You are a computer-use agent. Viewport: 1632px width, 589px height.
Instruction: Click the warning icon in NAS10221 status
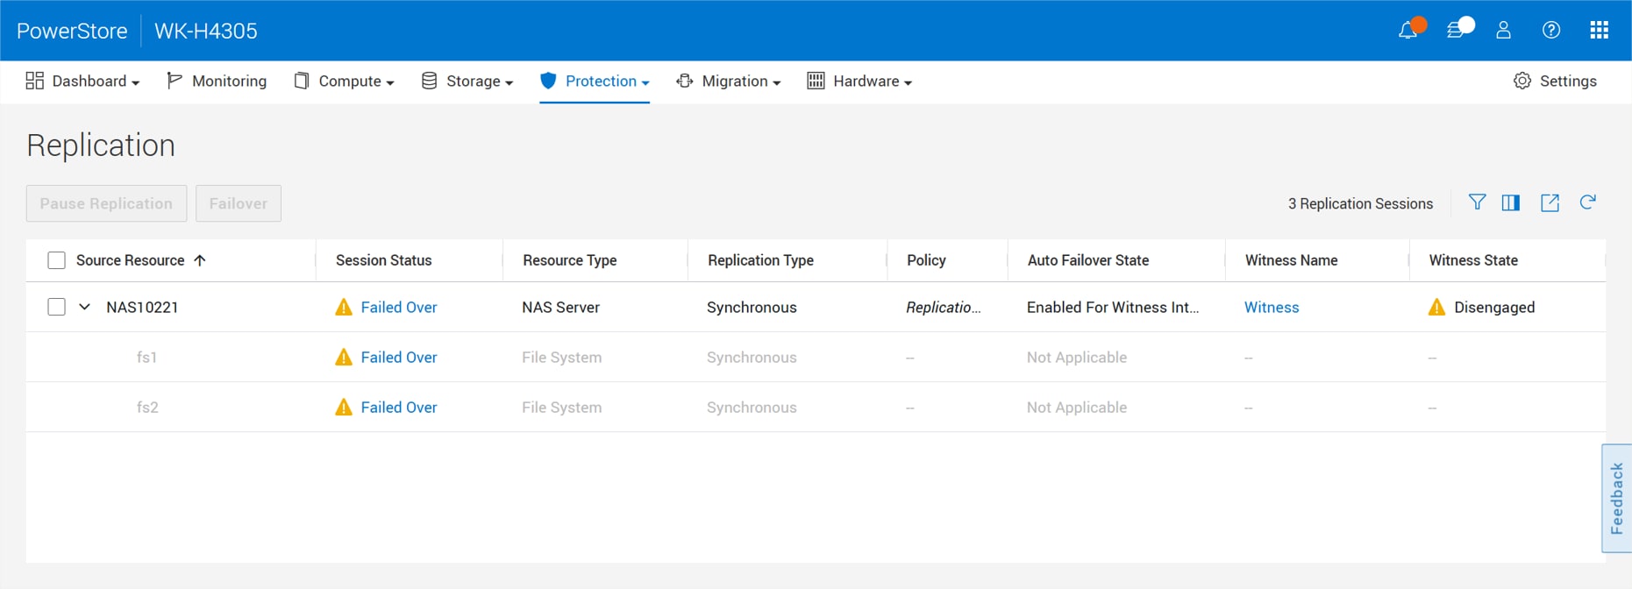pyautogui.click(x=344, y=307)
